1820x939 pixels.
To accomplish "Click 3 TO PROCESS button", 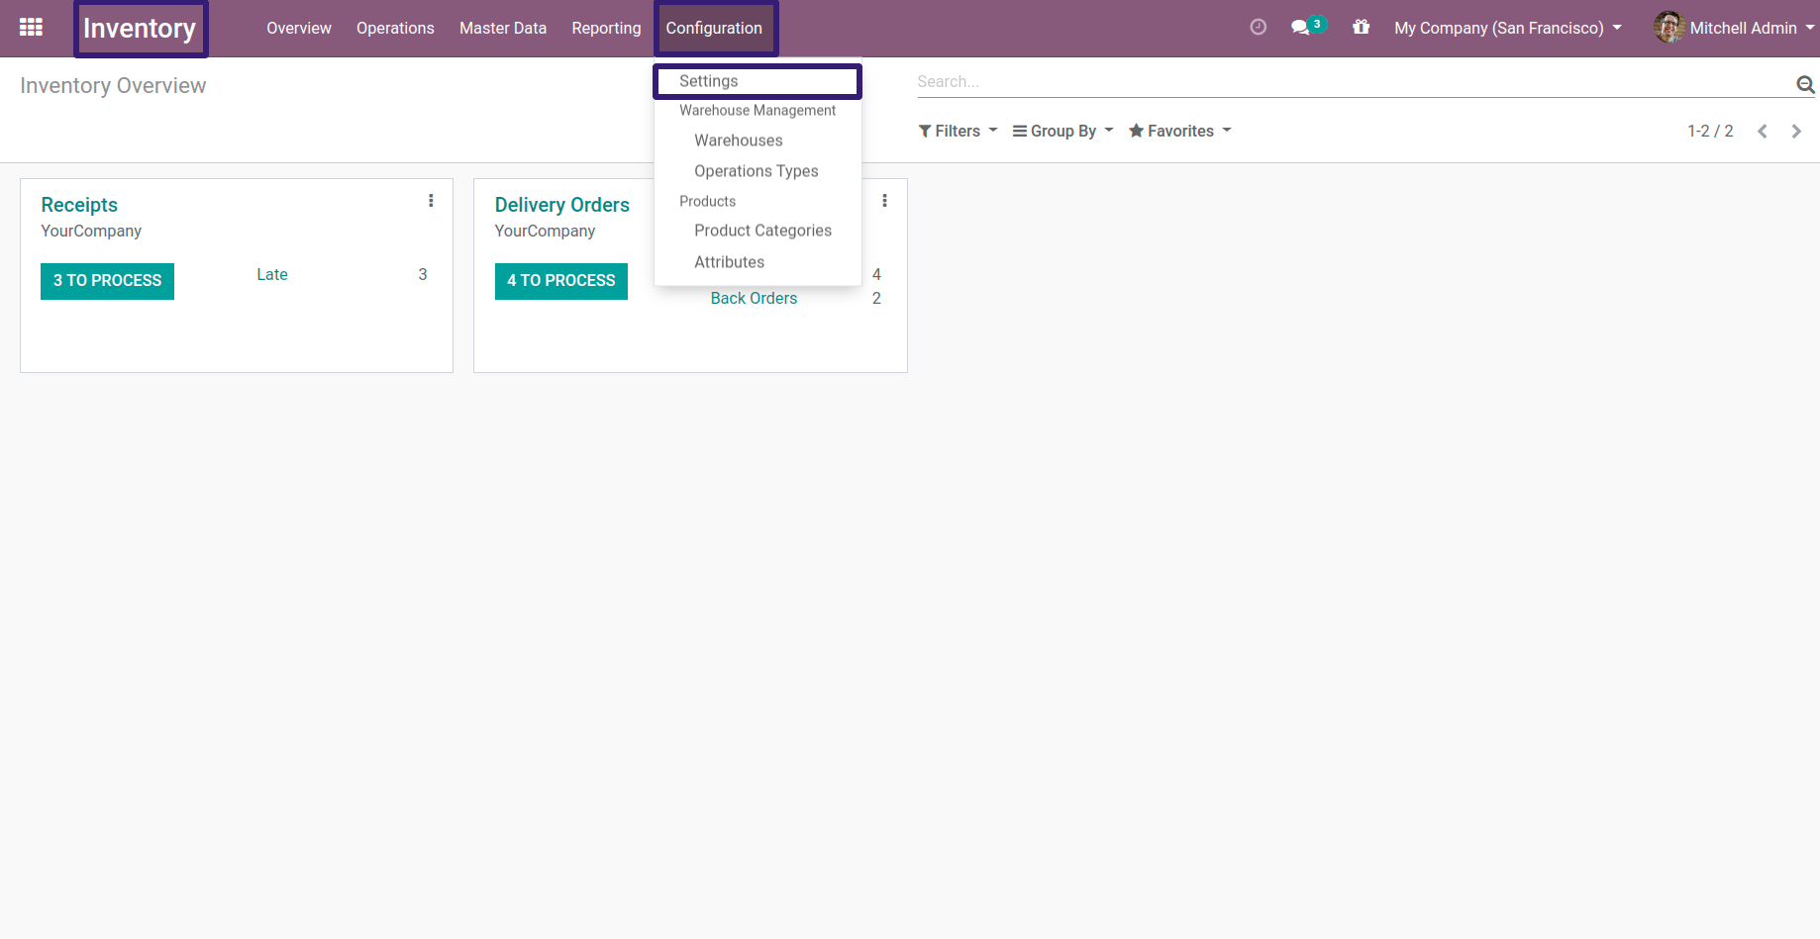I will tap(107, 281).
